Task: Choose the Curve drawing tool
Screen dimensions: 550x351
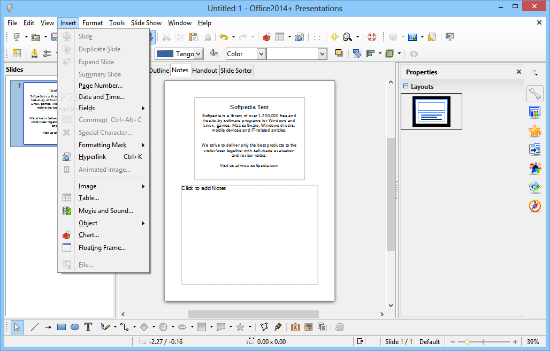Action: [x=105, y=327]
